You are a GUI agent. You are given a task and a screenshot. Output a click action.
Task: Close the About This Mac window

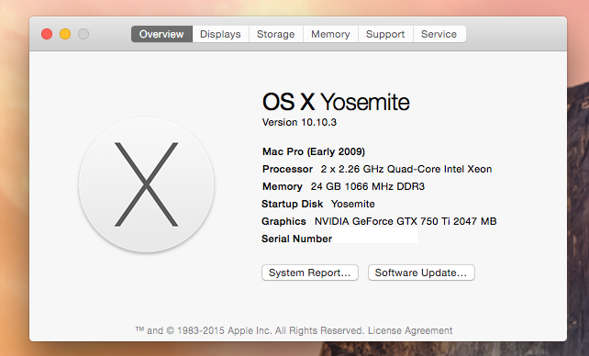(47, 34)
